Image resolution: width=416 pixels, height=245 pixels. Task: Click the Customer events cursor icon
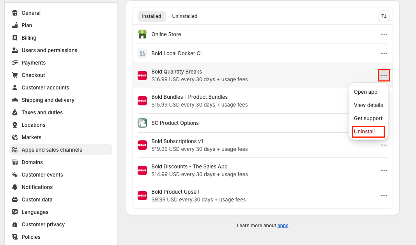pyautogui.click(x=15, y=174)
